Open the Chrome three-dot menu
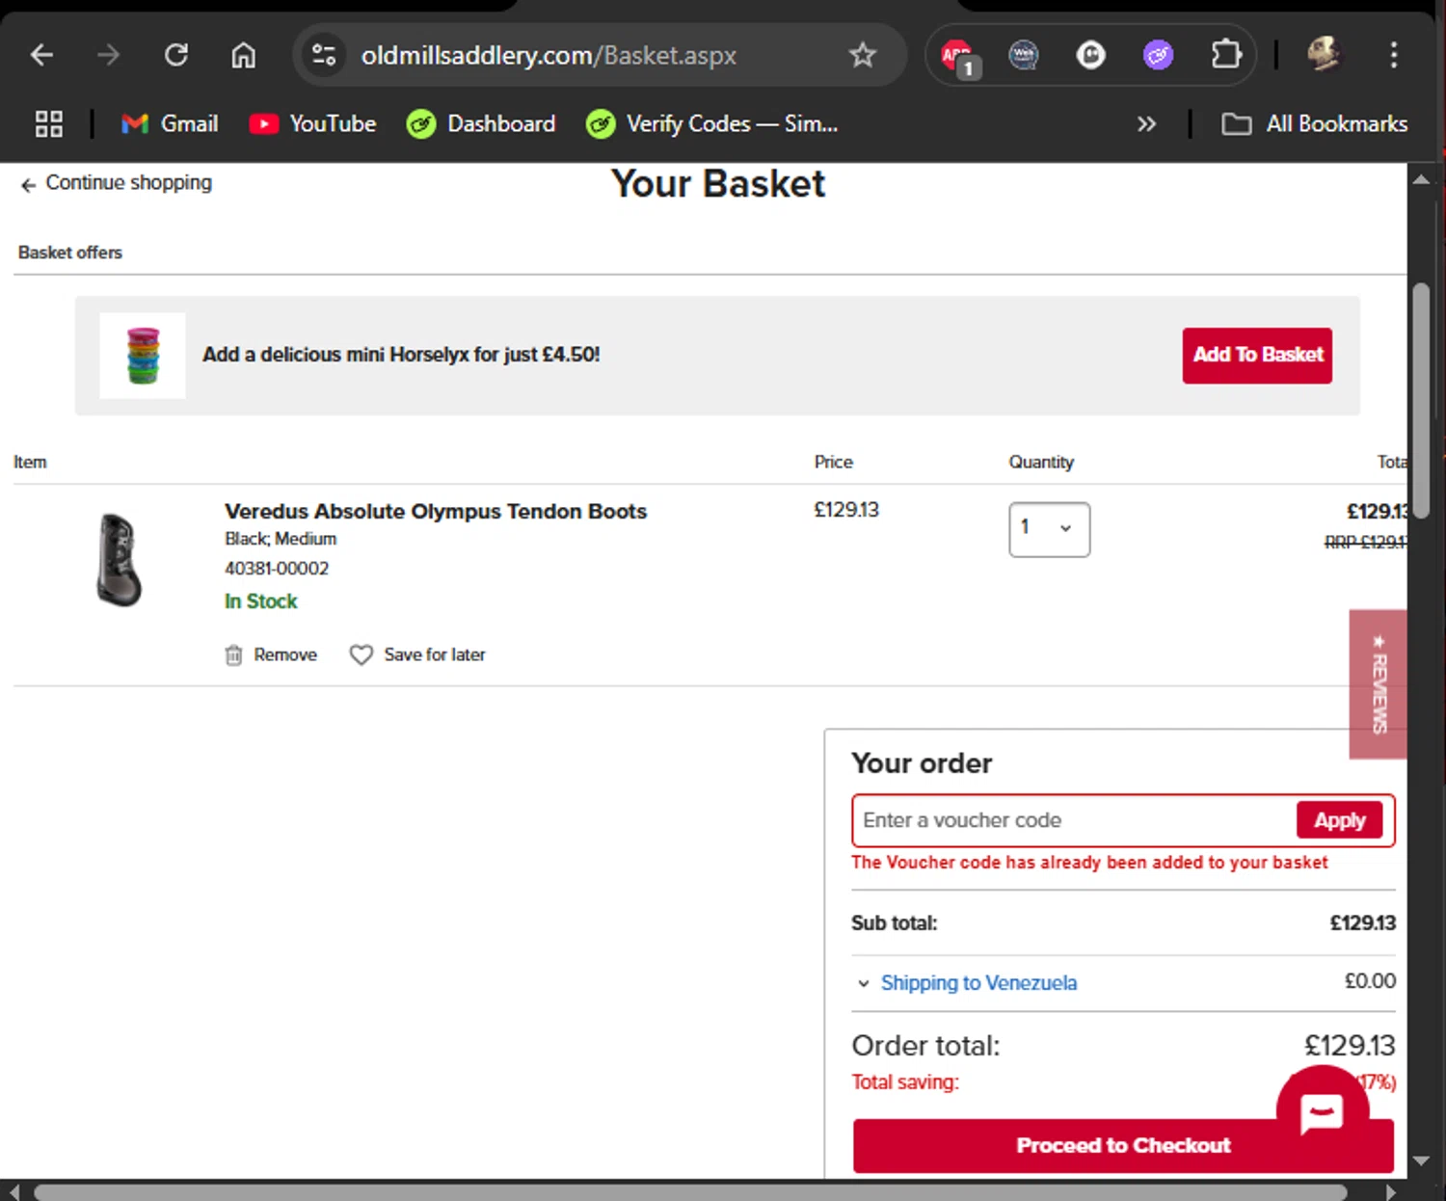This screenshot has height=1201, width=1446. point(1393,55)
